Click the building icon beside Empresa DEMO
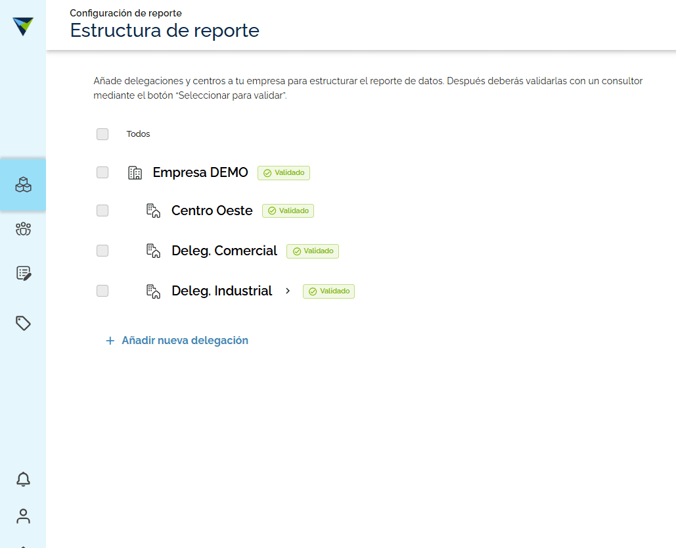This screenshot has height=548, width=676. pyautogui.click(x=135, y=173)
